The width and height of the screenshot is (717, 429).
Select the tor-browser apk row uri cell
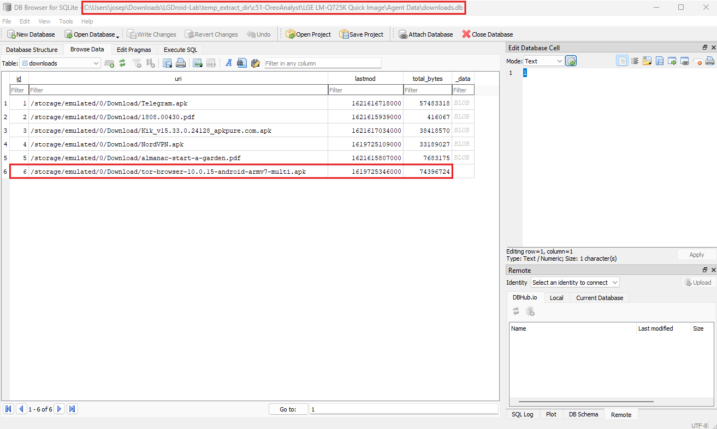coord(178,172)
